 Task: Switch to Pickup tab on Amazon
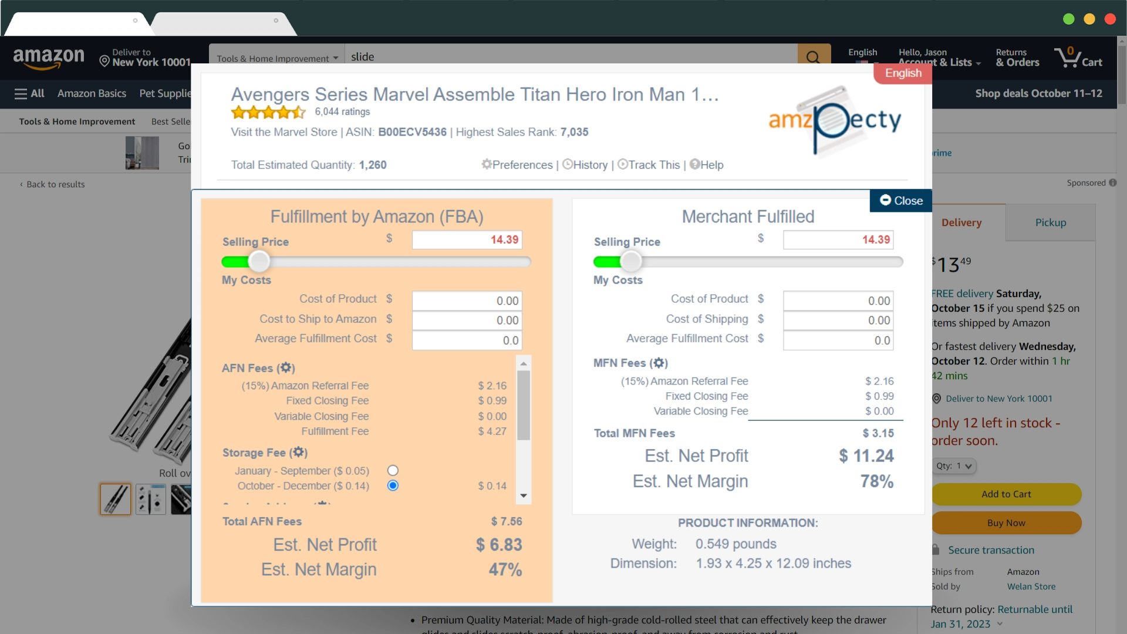pyautogui.click(x=1050, y=223)
